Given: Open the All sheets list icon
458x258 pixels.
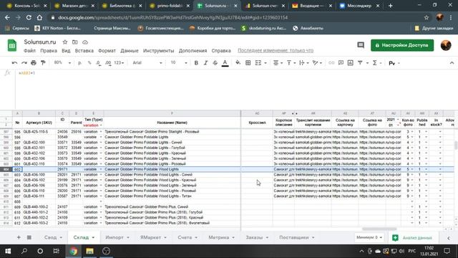Looking at the screenshot, I should click(x=29, y=237).
